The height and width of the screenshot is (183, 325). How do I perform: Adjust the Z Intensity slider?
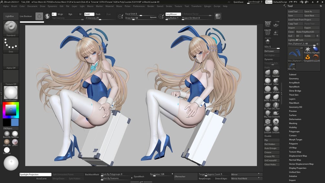[x=100, y=18]
